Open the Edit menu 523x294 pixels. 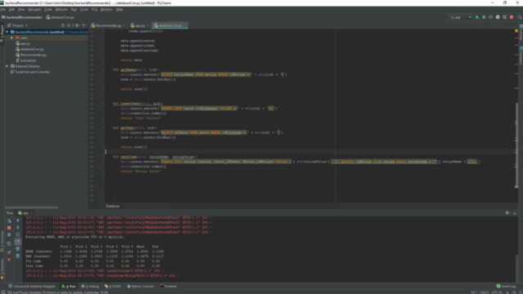pos(11,10)
